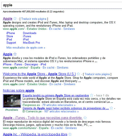The width and height of the screenshot is (122, 136).
Task: Translate the Apple Store (U.S.) page
Action: (x=97, y=74)
